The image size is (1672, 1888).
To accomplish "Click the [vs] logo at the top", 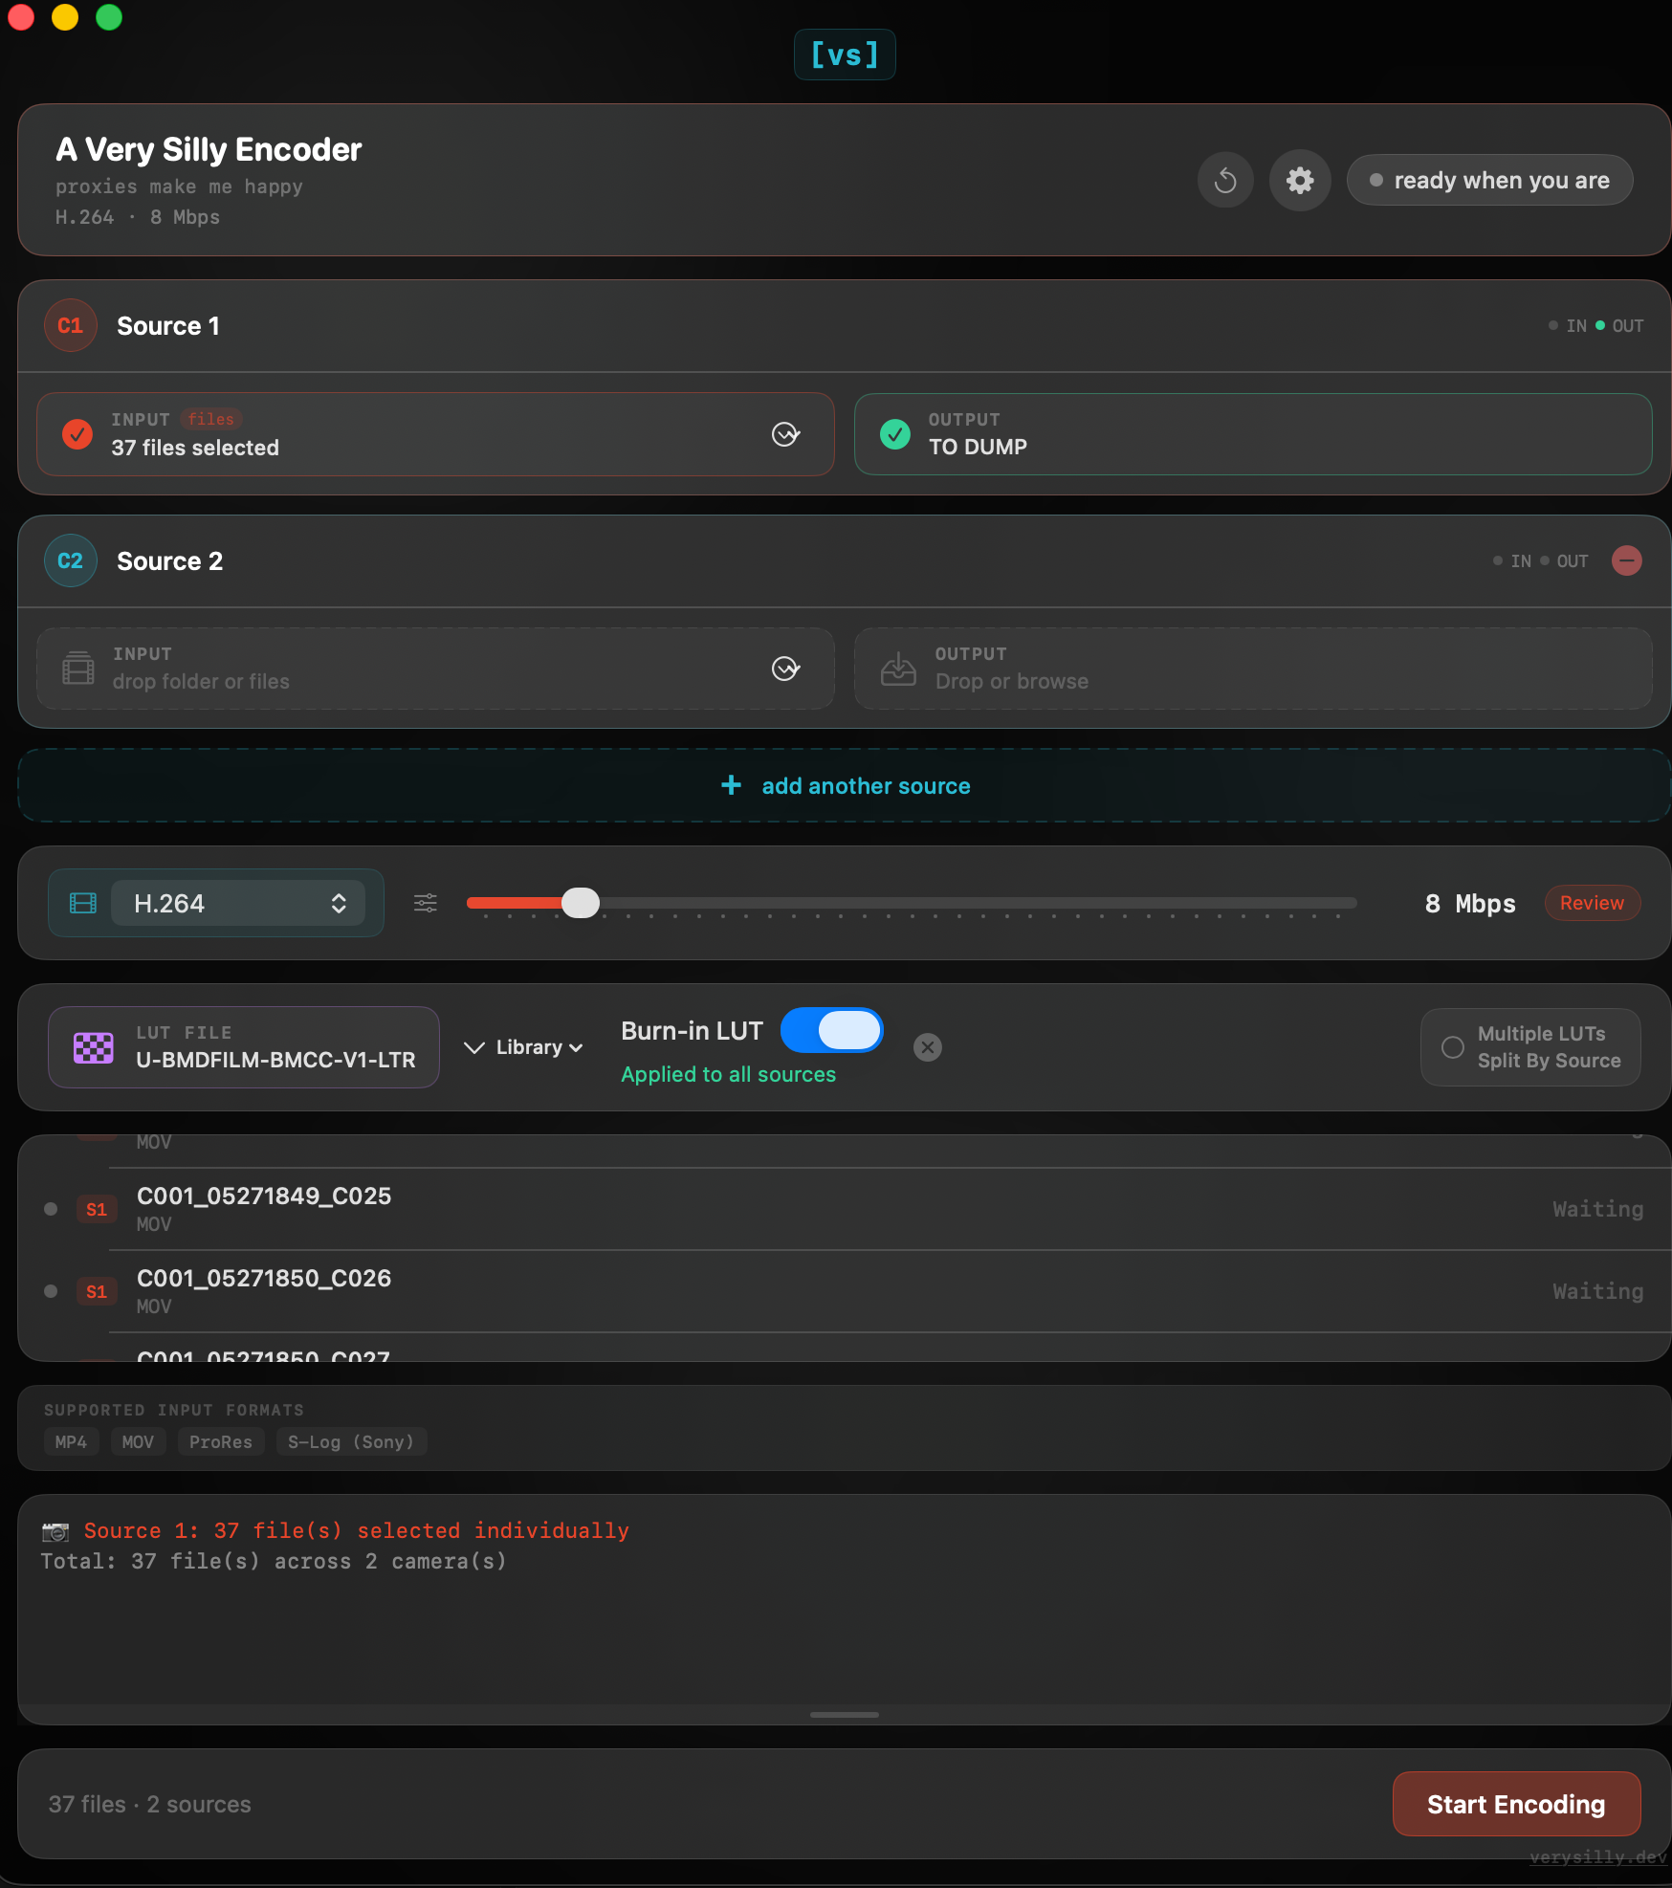I will click(844, 55).
